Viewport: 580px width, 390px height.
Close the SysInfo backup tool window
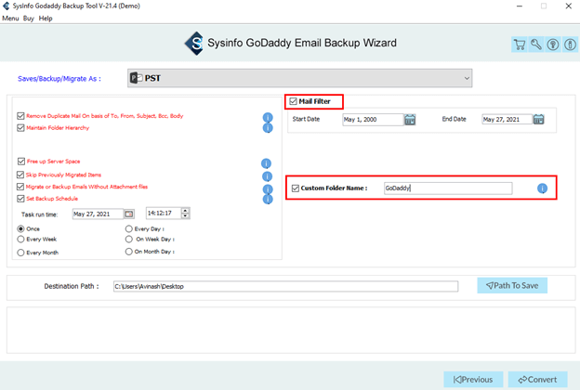coord(569,6)
